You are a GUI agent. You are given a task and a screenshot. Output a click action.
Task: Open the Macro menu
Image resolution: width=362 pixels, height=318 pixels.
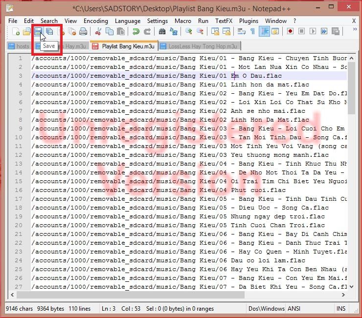coord(183,21)
